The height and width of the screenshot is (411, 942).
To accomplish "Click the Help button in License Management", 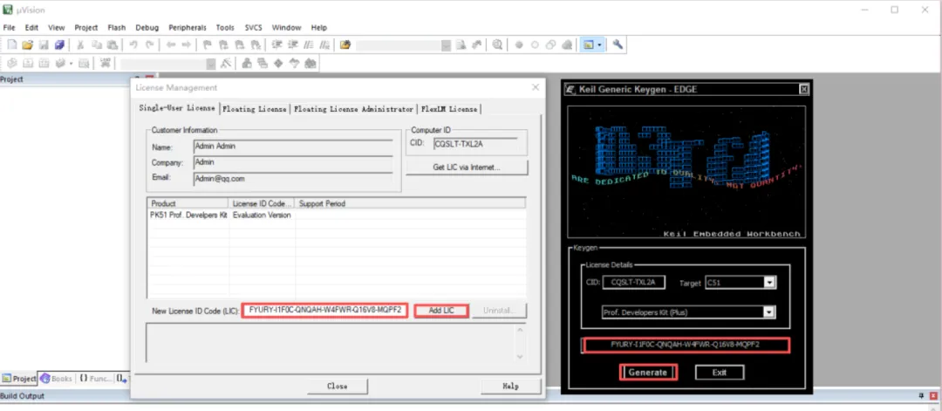I will [510, 386].
